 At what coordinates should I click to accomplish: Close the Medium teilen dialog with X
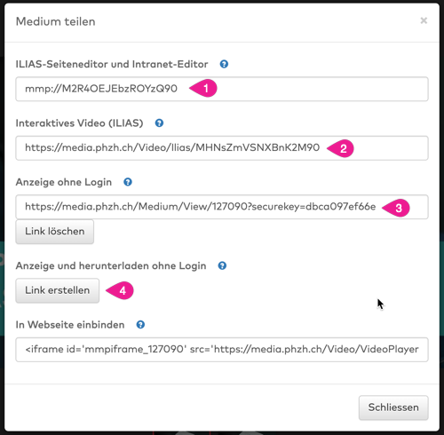(424, 20)
